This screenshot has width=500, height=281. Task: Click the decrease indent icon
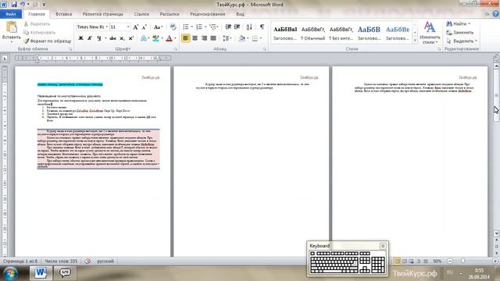coord(228,27)
